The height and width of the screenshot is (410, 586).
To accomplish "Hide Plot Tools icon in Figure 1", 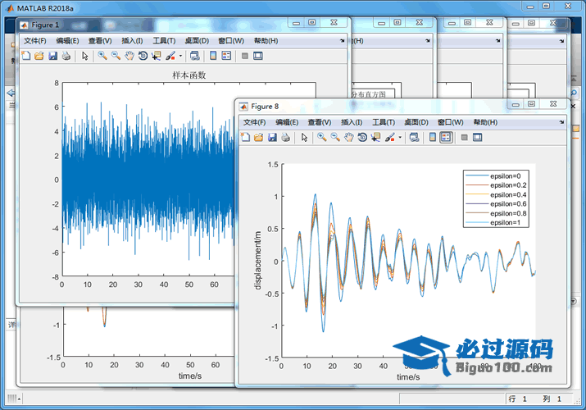I will pyautogui.click(x=245, y=56).
